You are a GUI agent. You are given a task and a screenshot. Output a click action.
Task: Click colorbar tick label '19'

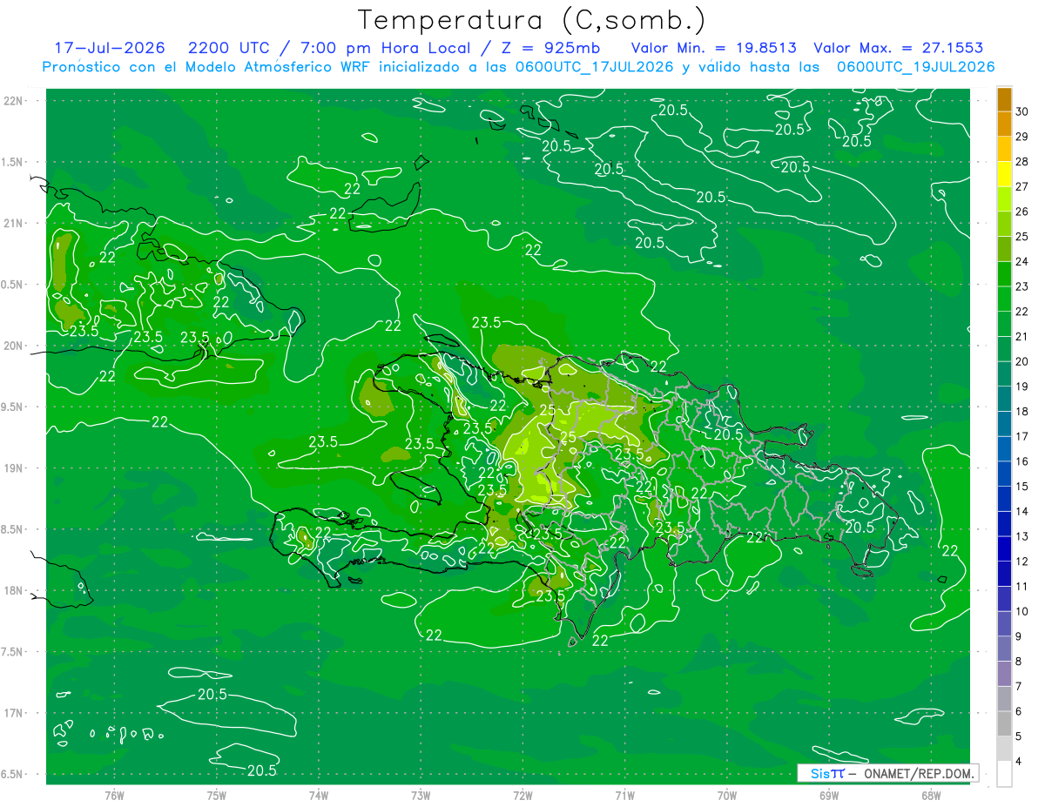(1022, 387)
